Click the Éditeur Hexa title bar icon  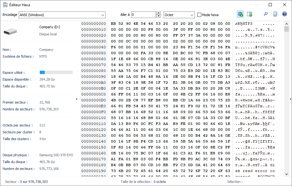pyautogui.click(x=5, y=5)
